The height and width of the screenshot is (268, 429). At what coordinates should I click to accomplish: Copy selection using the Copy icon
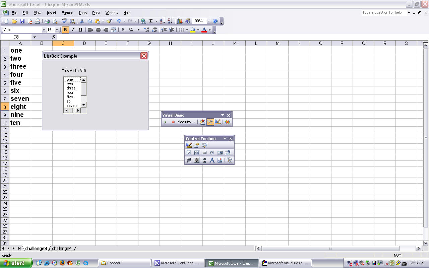89,21
